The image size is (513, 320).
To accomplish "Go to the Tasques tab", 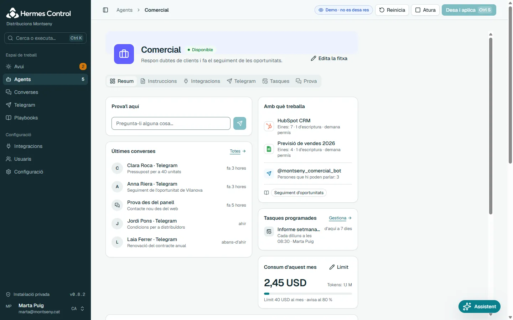I will tap(276, 81).
